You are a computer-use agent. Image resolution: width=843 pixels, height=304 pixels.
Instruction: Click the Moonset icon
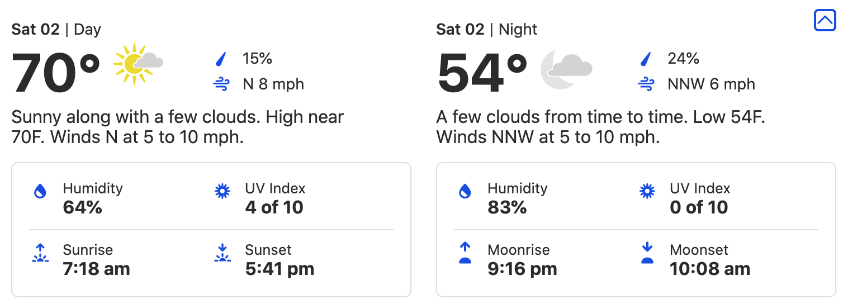click(x=647, y=253)
